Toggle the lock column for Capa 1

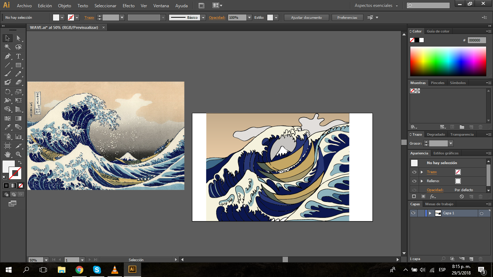(x=421, y=213)
